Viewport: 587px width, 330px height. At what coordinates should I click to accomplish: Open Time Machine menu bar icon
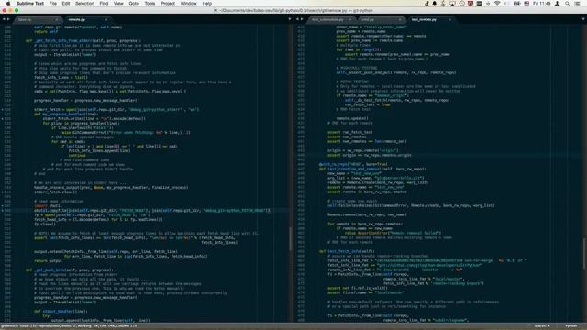(x=461, y=4)
